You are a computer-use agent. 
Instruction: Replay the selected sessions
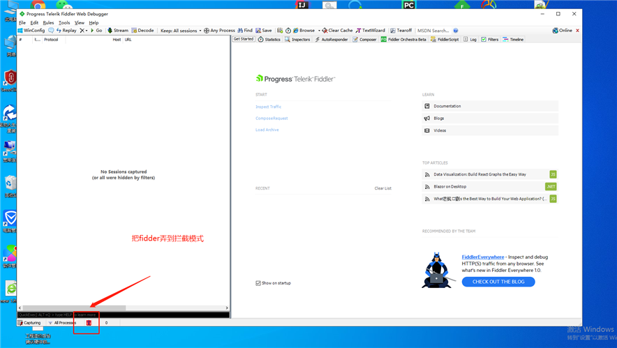[66, 30]
